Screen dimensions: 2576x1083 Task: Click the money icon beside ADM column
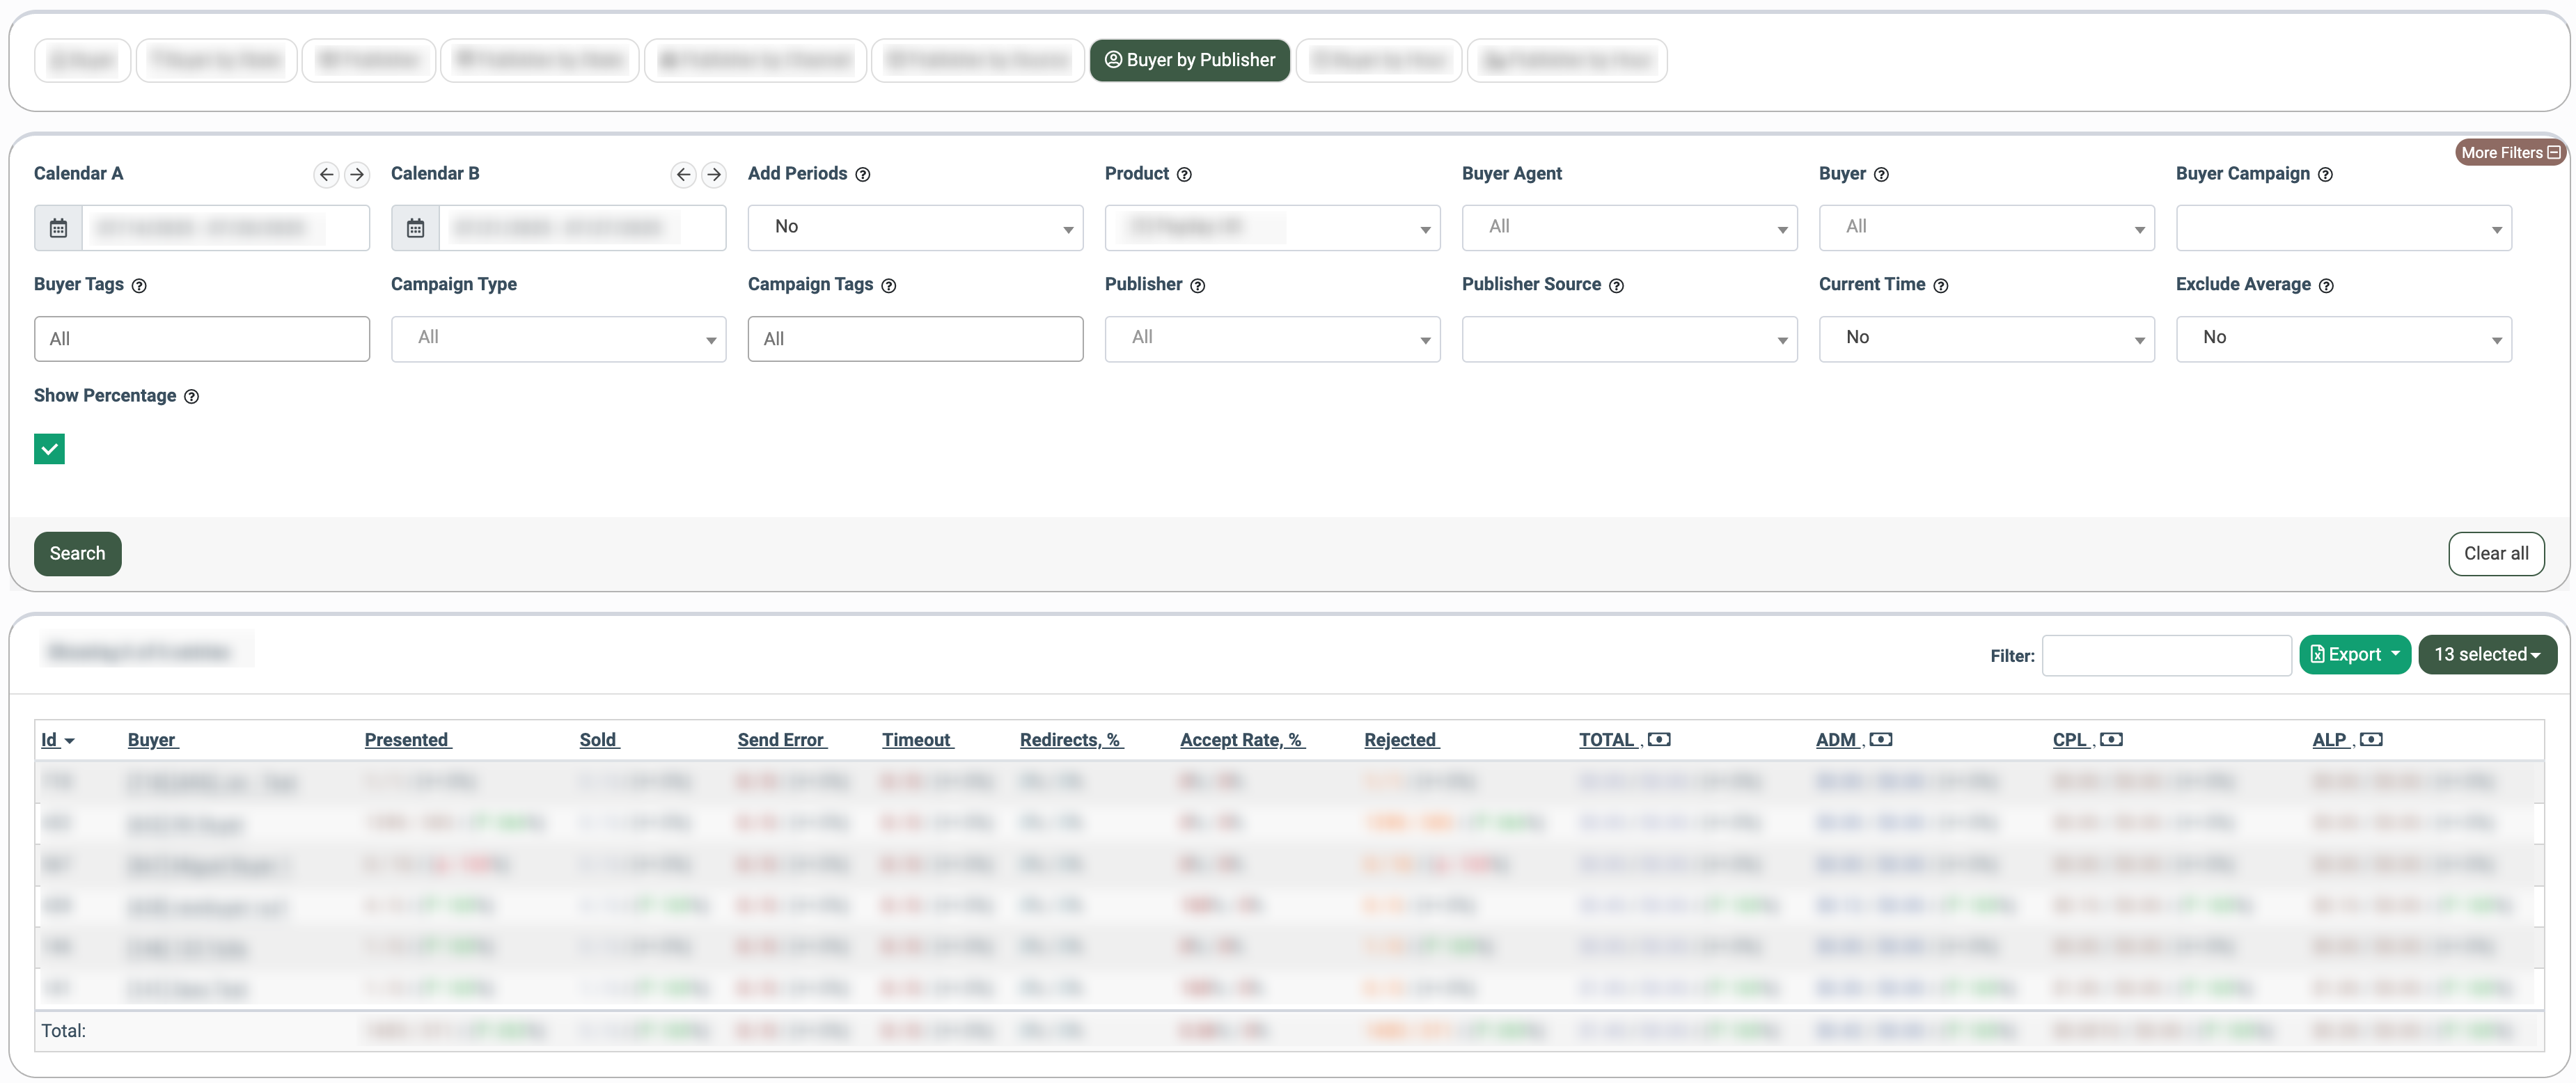tap(1881, 740)
